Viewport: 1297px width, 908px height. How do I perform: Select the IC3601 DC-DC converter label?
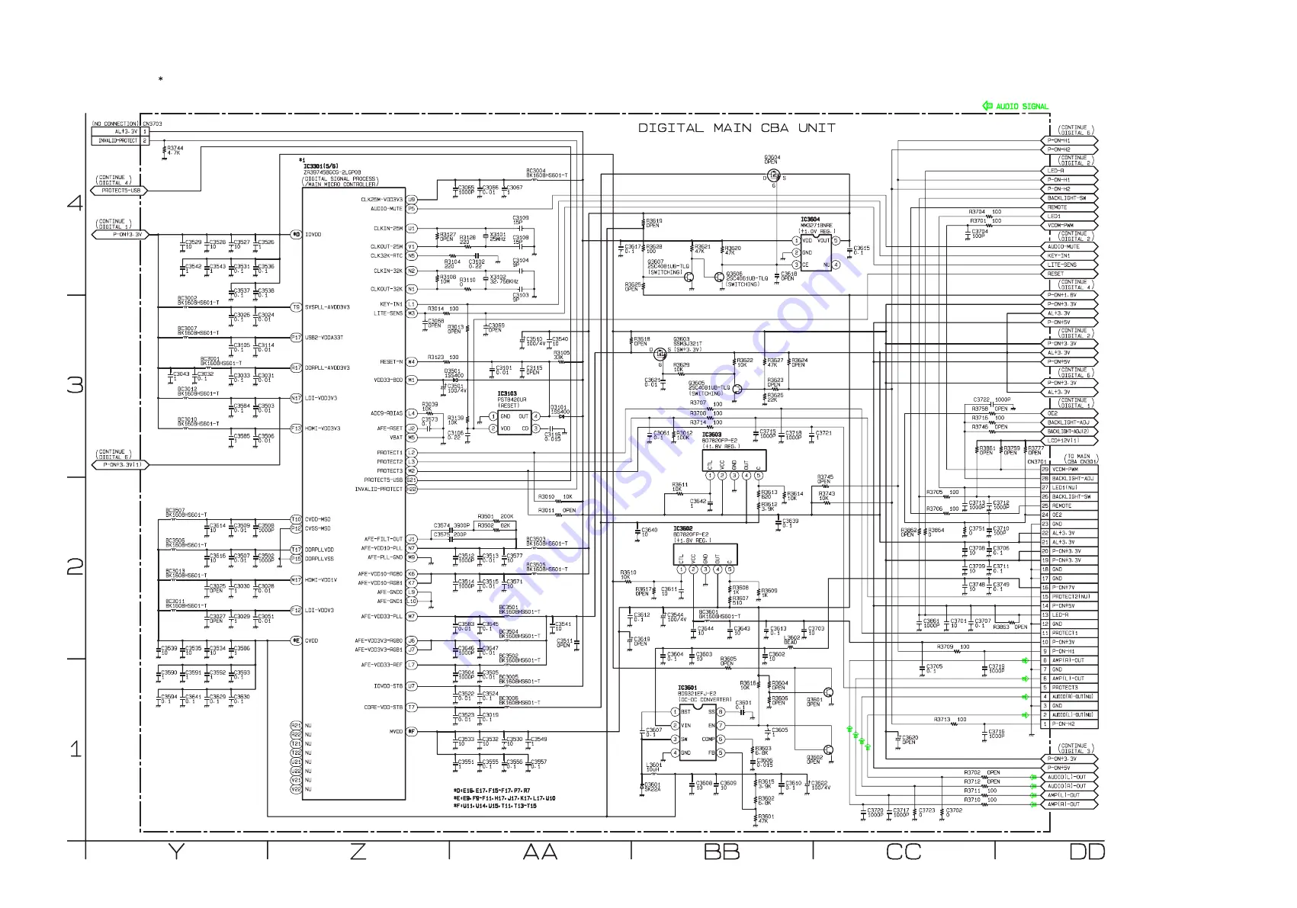pos(687,688)
